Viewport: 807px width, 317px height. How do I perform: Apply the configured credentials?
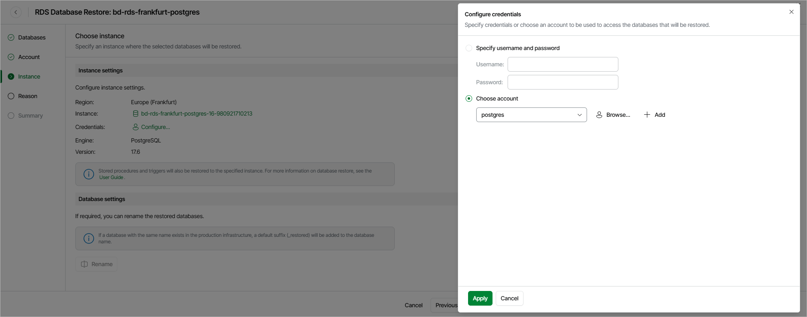pyautogui.click(x=480, y=298)
